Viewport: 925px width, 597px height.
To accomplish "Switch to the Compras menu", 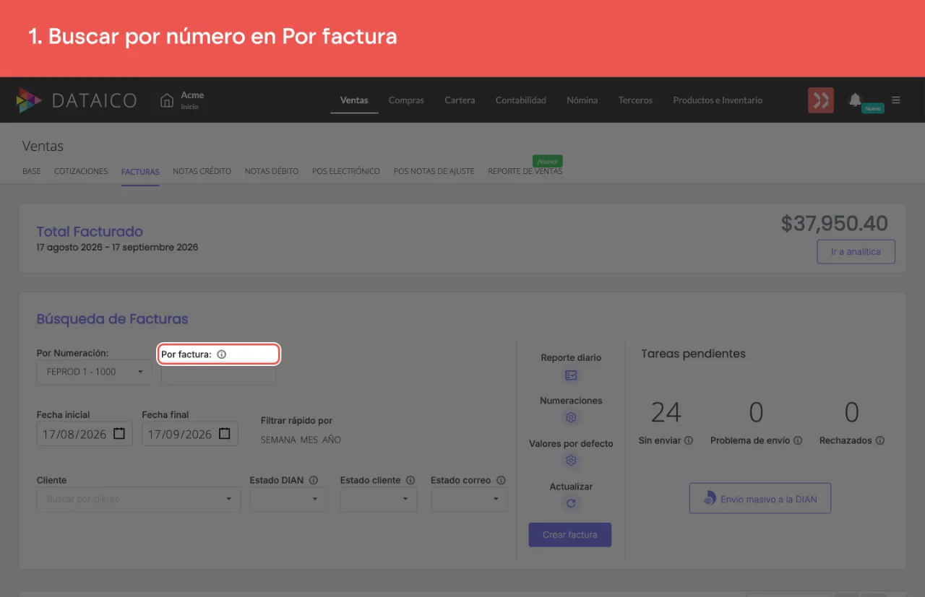I will pos(406,100).
